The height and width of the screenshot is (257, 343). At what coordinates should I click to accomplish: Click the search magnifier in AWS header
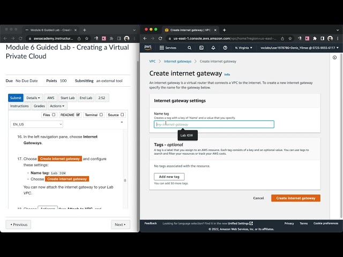coord(189,48)
